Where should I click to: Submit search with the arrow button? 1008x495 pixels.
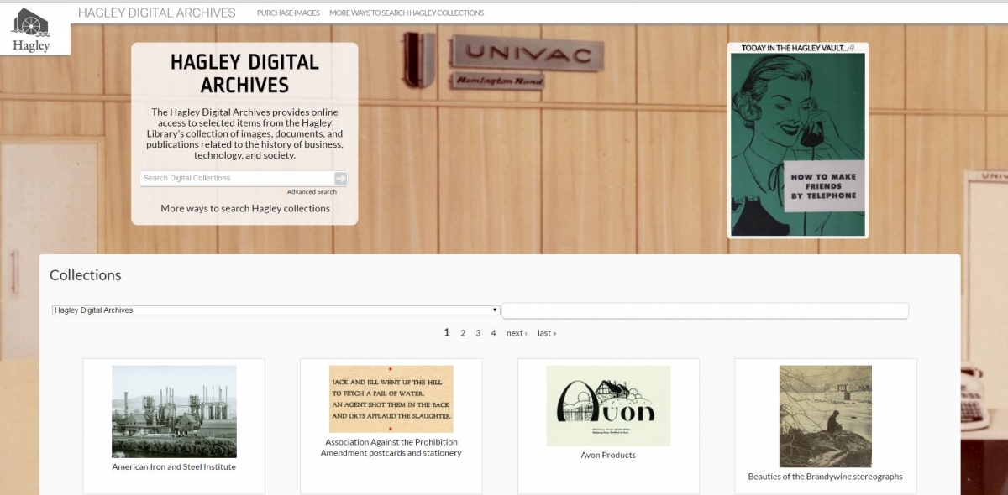340,178
